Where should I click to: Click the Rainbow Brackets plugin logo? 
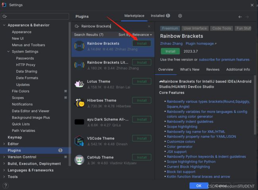point(79,46)
